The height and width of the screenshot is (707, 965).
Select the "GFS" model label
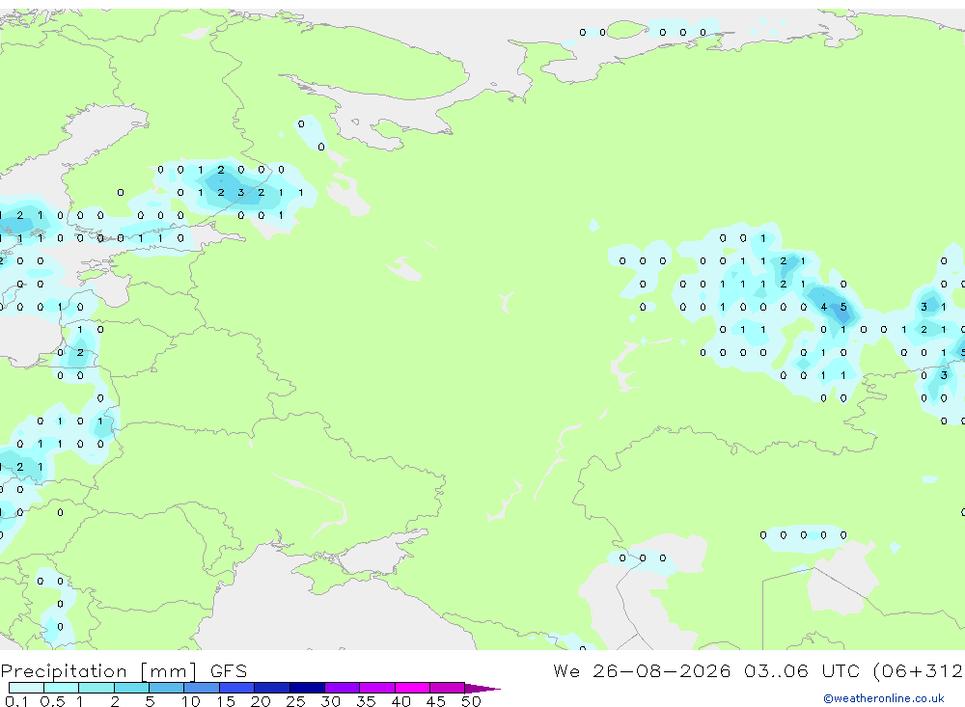click(229, 671)
